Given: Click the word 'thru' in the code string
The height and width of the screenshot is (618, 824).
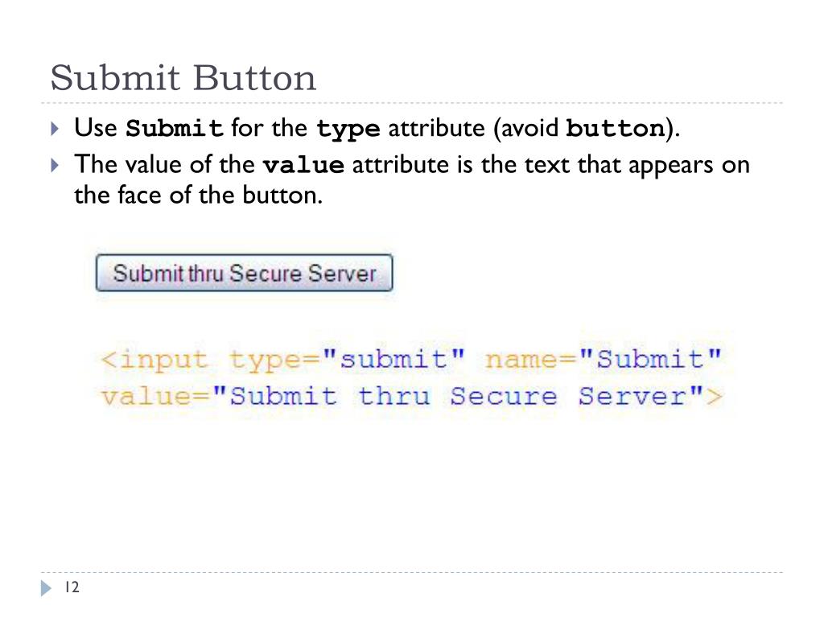Looking at the screenshot, I should pos(394,396).
